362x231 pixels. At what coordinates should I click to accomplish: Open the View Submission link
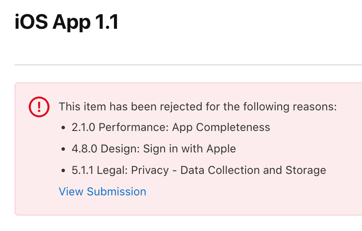(102, 191)
